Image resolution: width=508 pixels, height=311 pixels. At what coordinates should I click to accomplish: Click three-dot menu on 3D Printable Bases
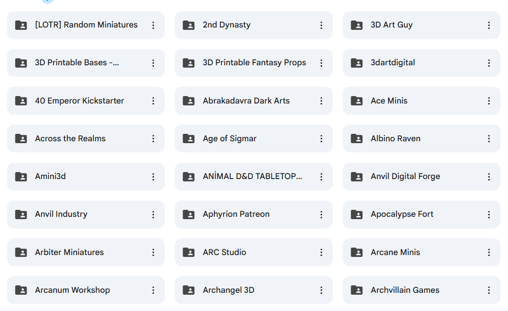click(153, 63)
